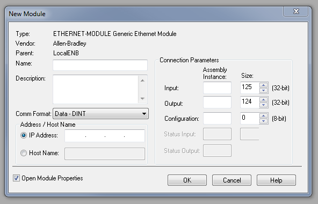Increase Output size with up arrow
318x204 pixels.
pos(263,99)
